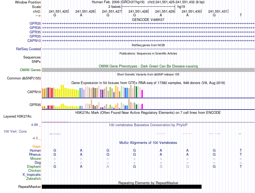Click position label 241,551,425 on ruler

point(58,11)
